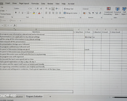This screenshot has height=101, width=127.
Task: Open the Data tab
Action: pos(43,4)
